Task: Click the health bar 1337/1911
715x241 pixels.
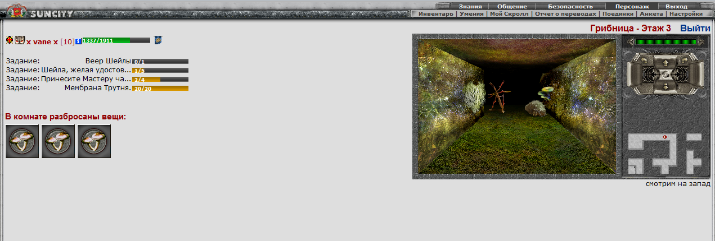Action: coord(116,40)
